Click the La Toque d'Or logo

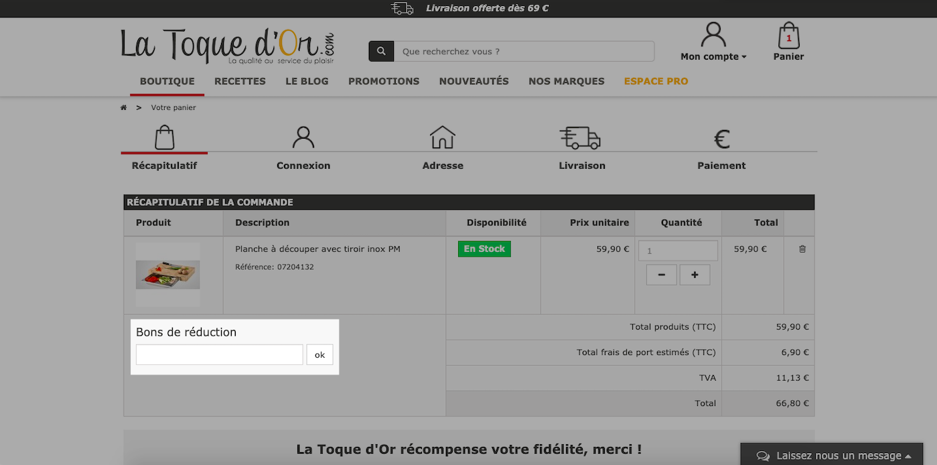(227, 46)
